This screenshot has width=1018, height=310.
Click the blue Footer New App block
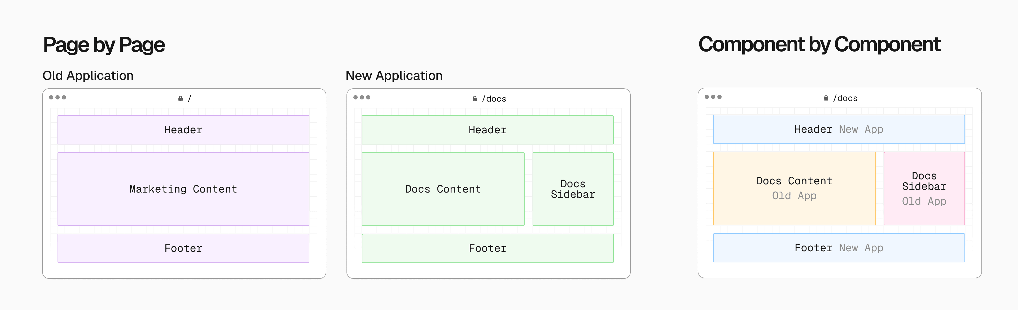839,248
